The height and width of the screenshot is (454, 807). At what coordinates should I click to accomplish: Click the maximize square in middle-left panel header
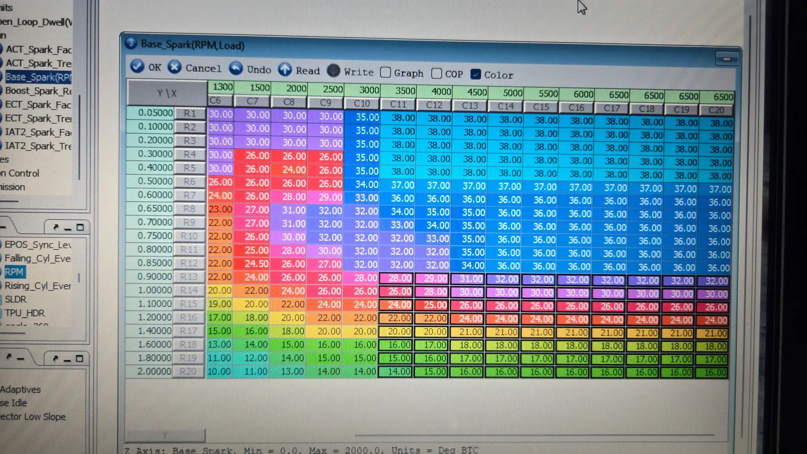point(80,227)
